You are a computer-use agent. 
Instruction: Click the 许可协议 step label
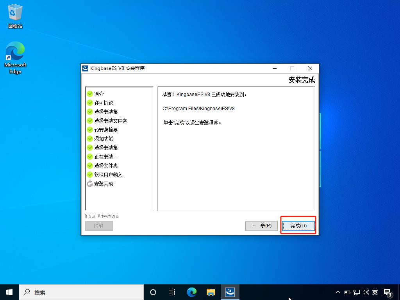[104, 103]
